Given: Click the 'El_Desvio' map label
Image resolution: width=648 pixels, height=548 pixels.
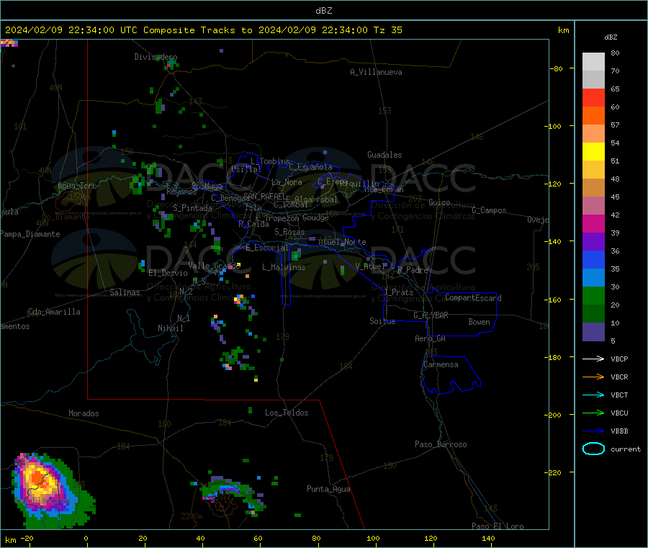Looking at the screenshot, I should (x=168, y=273).
